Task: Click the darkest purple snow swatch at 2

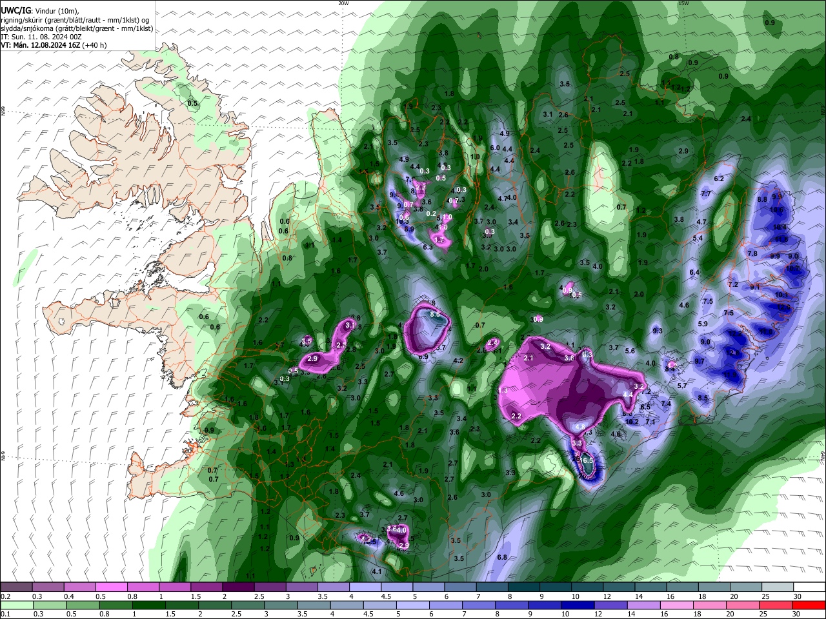Action: click(237, 587)
